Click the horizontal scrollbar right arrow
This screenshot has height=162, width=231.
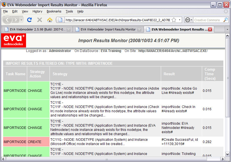pyautogui.click(x=223, y=159)
